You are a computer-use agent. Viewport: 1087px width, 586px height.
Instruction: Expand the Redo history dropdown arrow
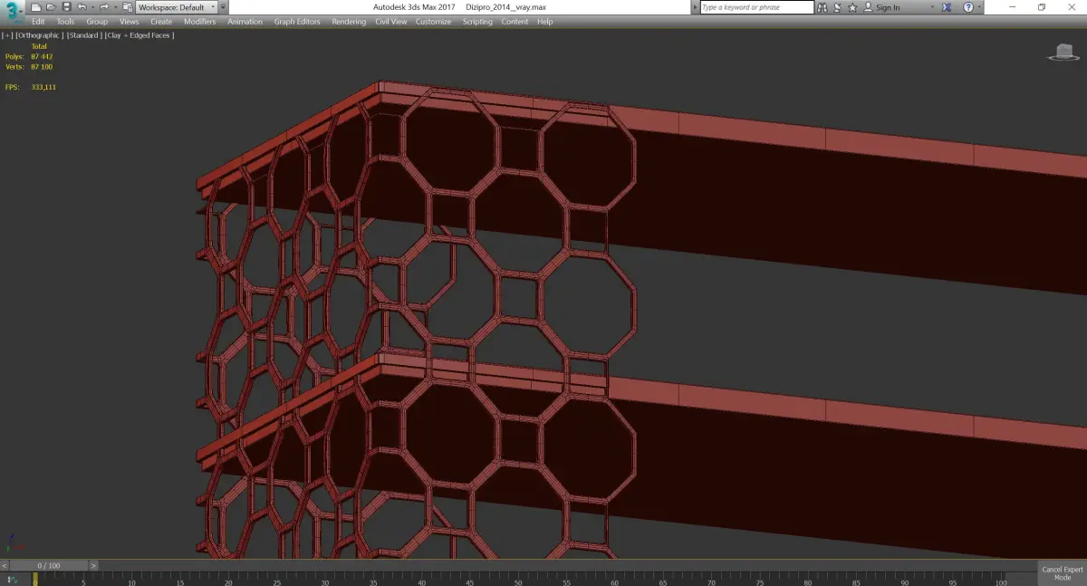click(x=114, y=7)
